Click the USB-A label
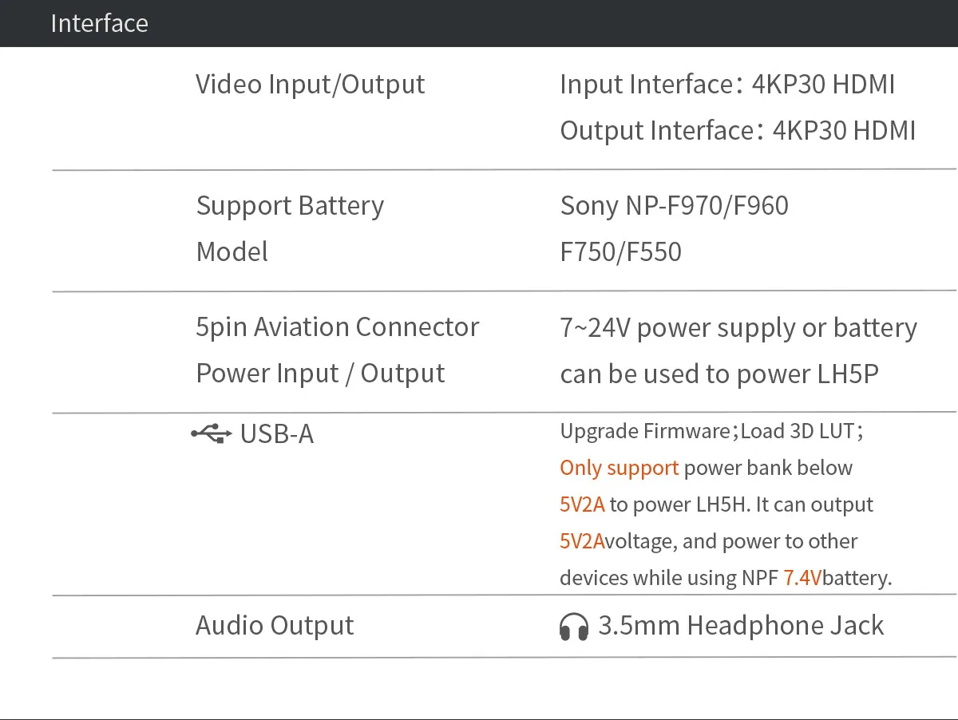The image size is (958, 720). point(276,434)
